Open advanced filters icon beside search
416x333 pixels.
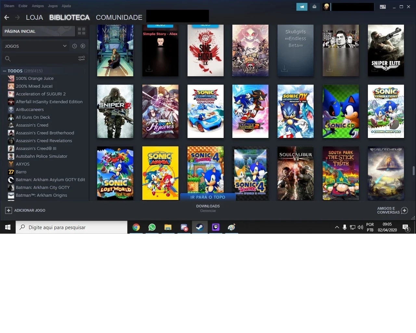point(82,58)
